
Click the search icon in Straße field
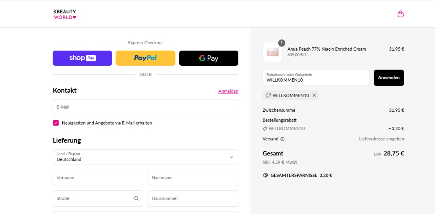pyautogui.click(x=136, y=198)
